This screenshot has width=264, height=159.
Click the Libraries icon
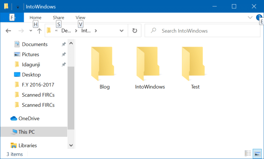14,145
